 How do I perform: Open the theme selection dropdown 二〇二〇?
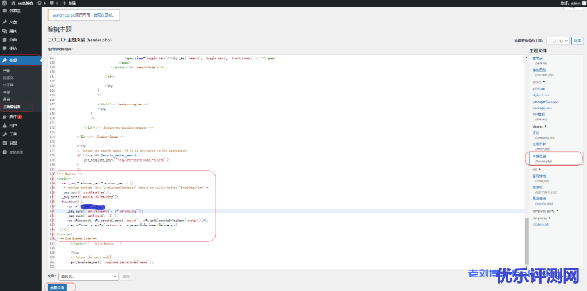tap(557, 41)
